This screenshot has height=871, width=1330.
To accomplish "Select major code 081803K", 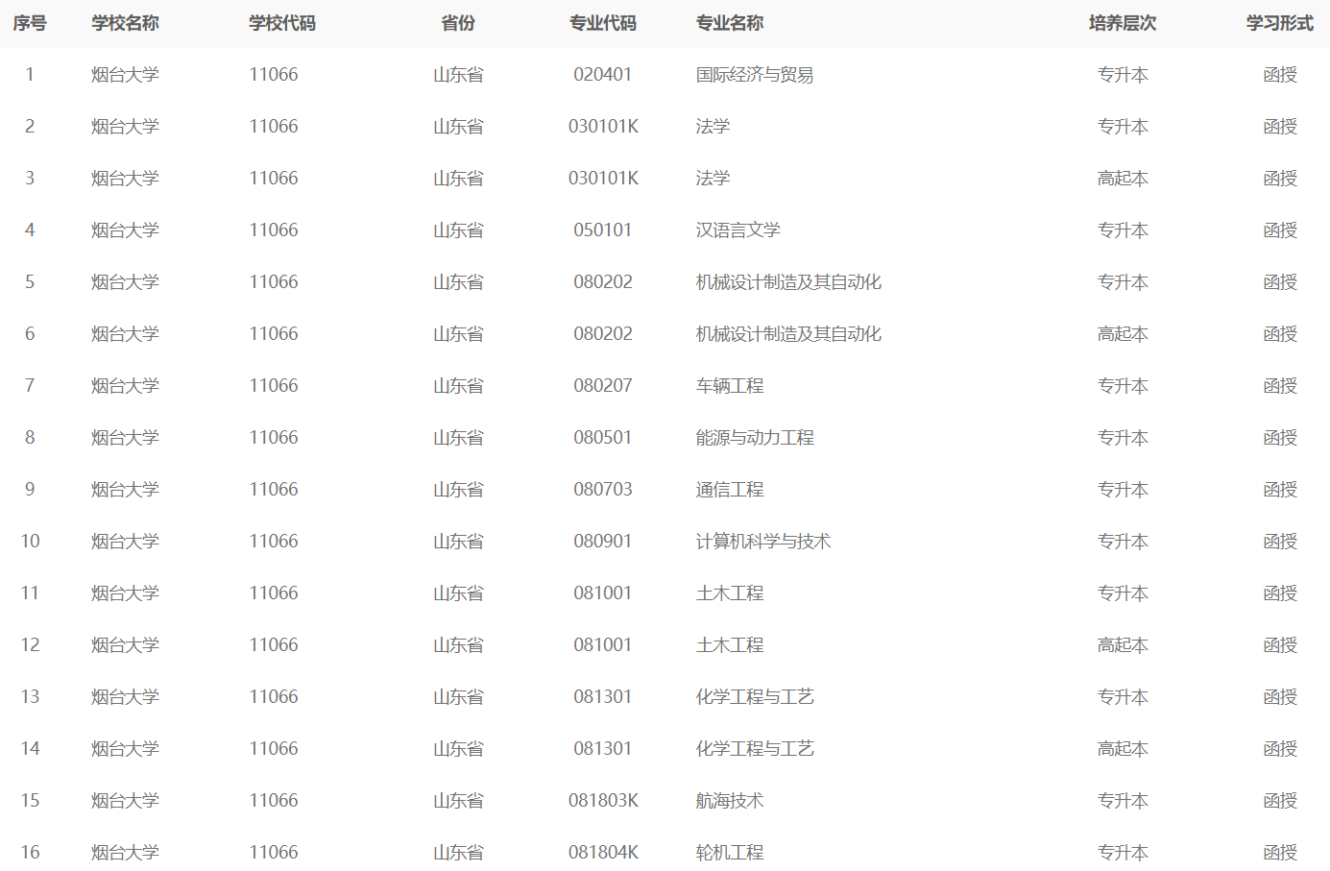I will pyautogui.click(x=603, y=801).
